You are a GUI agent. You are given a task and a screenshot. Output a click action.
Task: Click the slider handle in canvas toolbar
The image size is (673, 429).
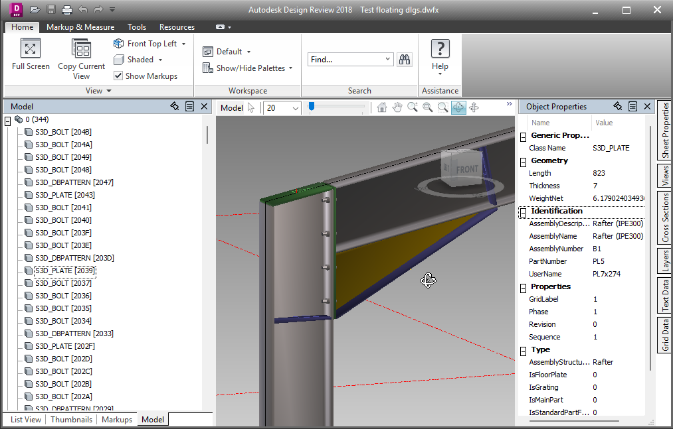311,106
